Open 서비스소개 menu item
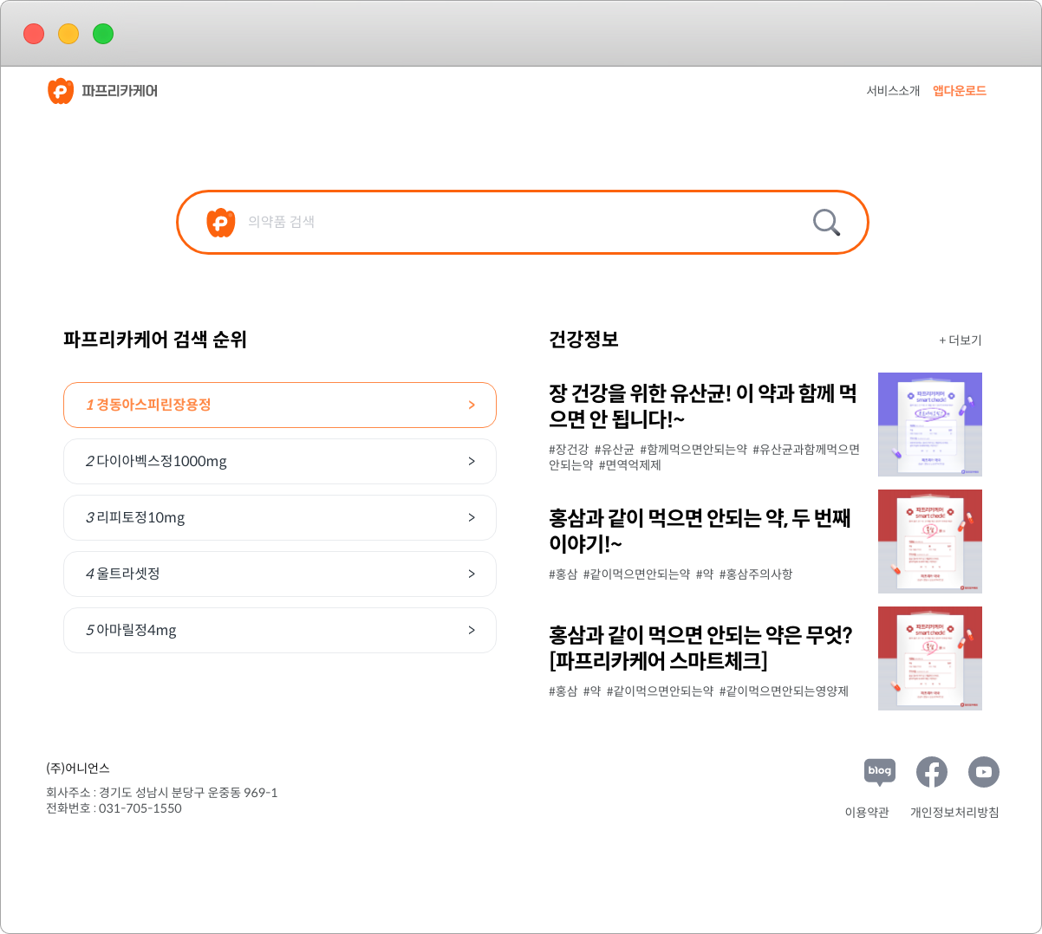This screenshot has width=1042, height=934. coord(893,91)
